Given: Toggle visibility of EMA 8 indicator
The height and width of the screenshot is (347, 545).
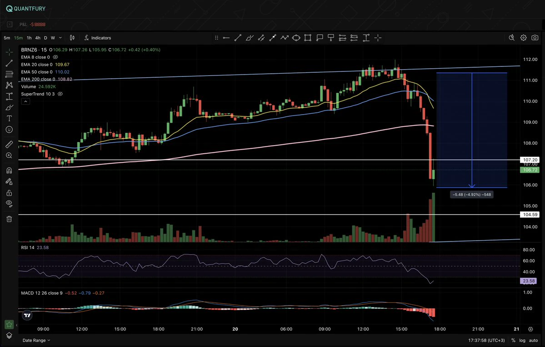Looking at the screenshot, I should click(55, 57).
